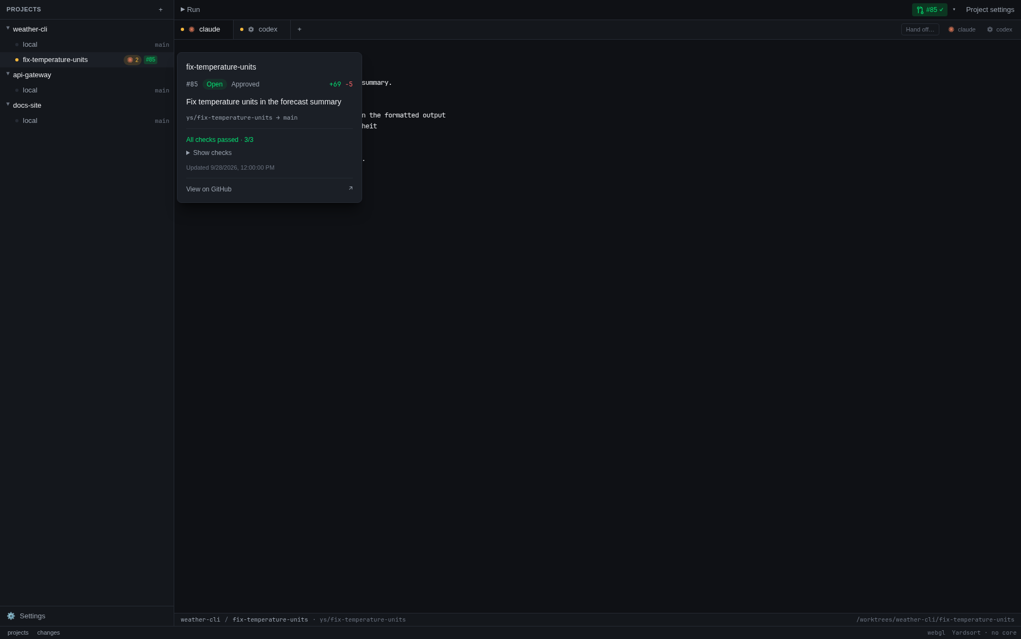The image size is (1021, 639).
Task: Click the Hand off… button
Action: click(920, 29)
